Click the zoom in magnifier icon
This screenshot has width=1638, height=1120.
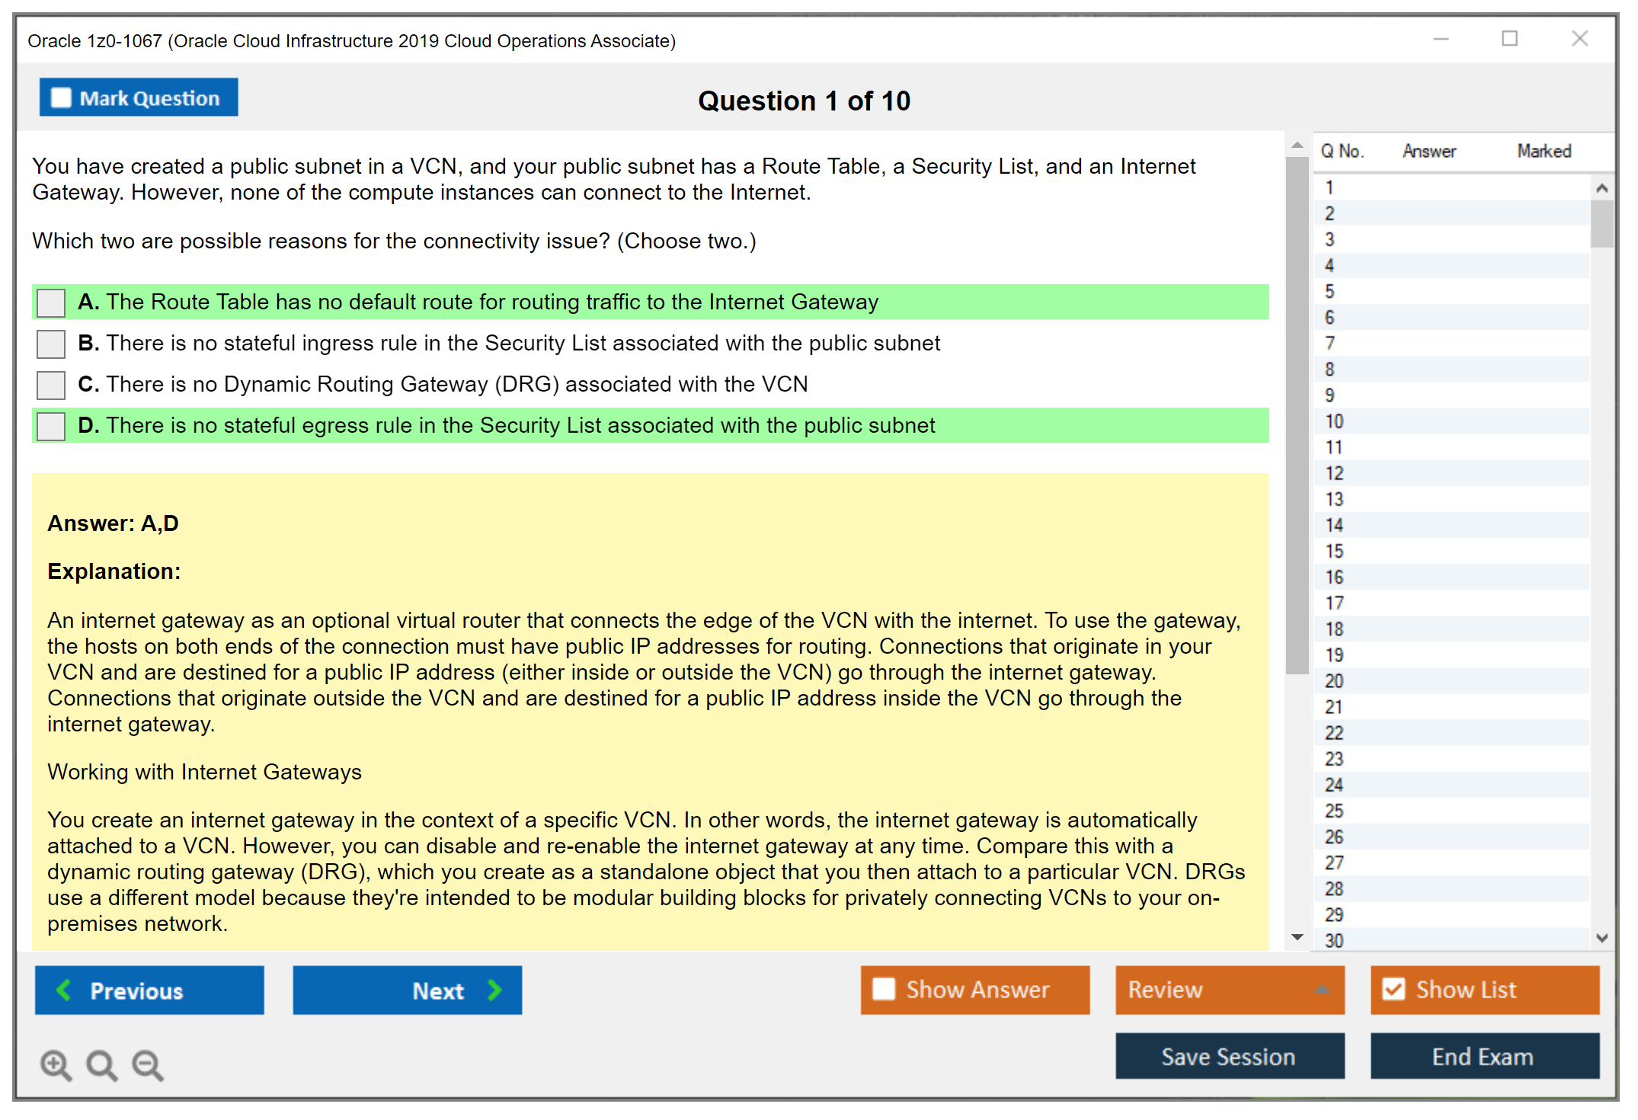click(56, 1064)
